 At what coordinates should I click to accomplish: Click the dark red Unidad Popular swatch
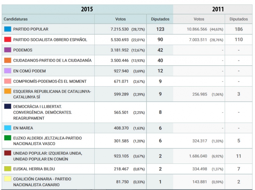coord(8,153)
